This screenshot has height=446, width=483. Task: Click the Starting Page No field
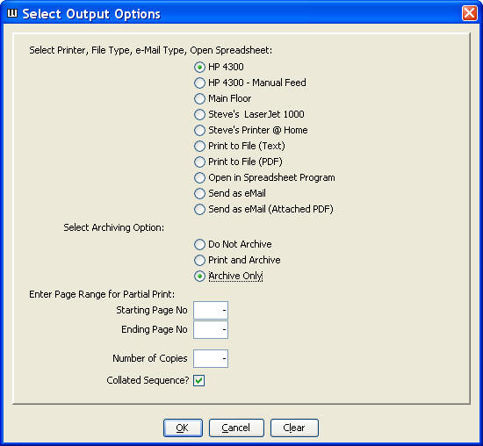pos(211,310)
